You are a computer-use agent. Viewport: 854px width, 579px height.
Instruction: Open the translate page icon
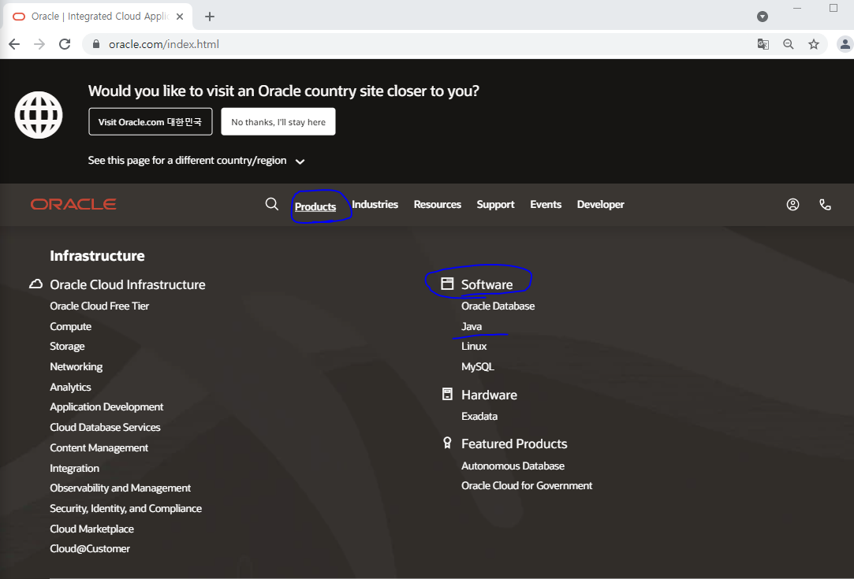[763, 44]
